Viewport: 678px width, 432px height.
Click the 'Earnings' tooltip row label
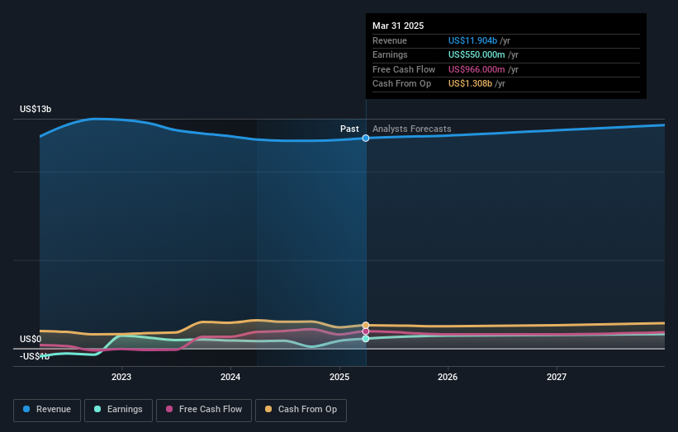pyautogui.click(x=390, y=54)
